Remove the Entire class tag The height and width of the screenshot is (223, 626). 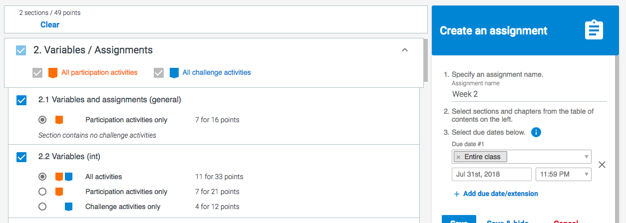pyautogui.click(x=458, y=157)
